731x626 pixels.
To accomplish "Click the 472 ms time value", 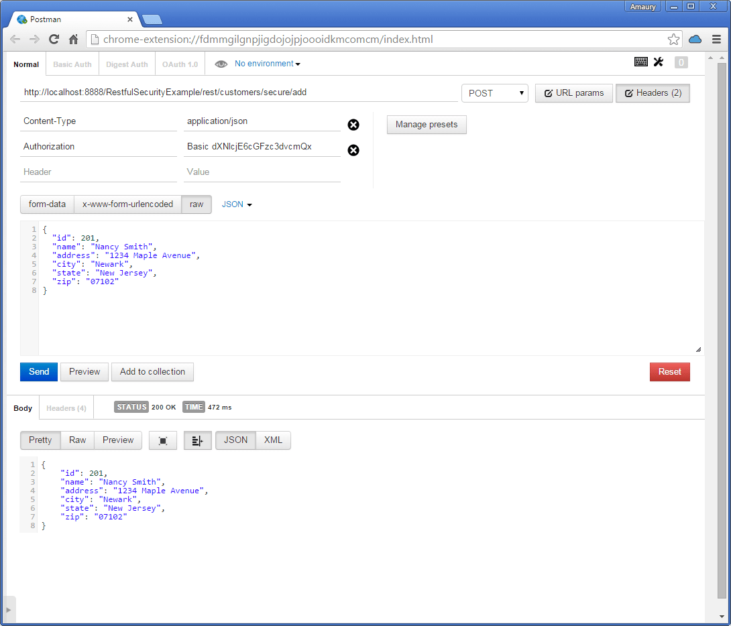I will 219,407.
